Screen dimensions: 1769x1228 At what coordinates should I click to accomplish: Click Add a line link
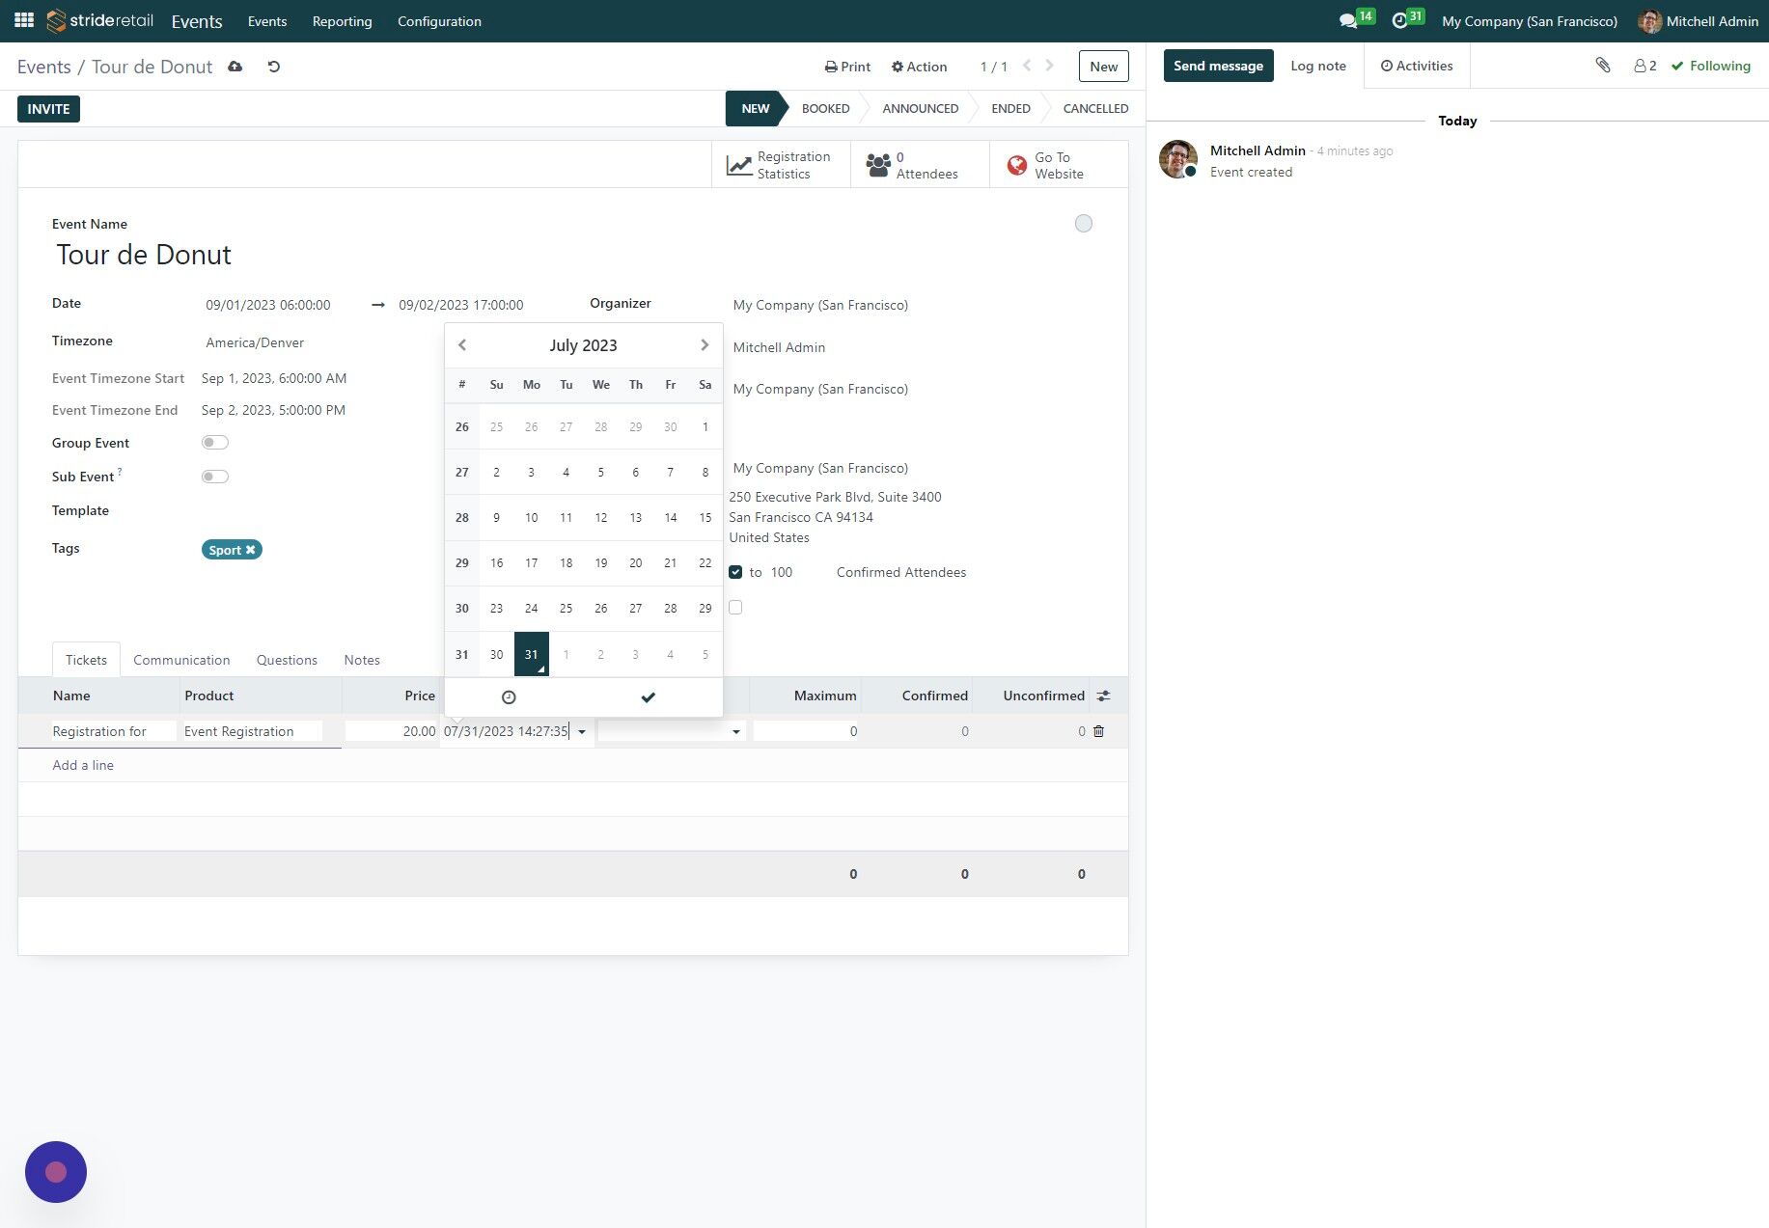click(83, 765)
